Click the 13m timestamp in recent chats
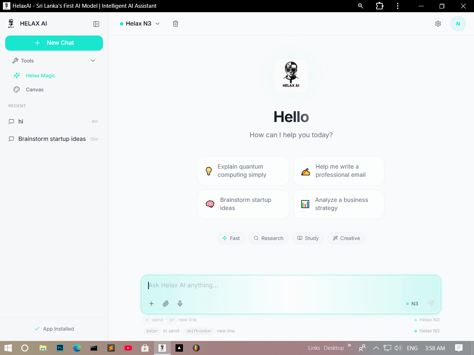This screenshot has height=355, width=474. [94, 139]
